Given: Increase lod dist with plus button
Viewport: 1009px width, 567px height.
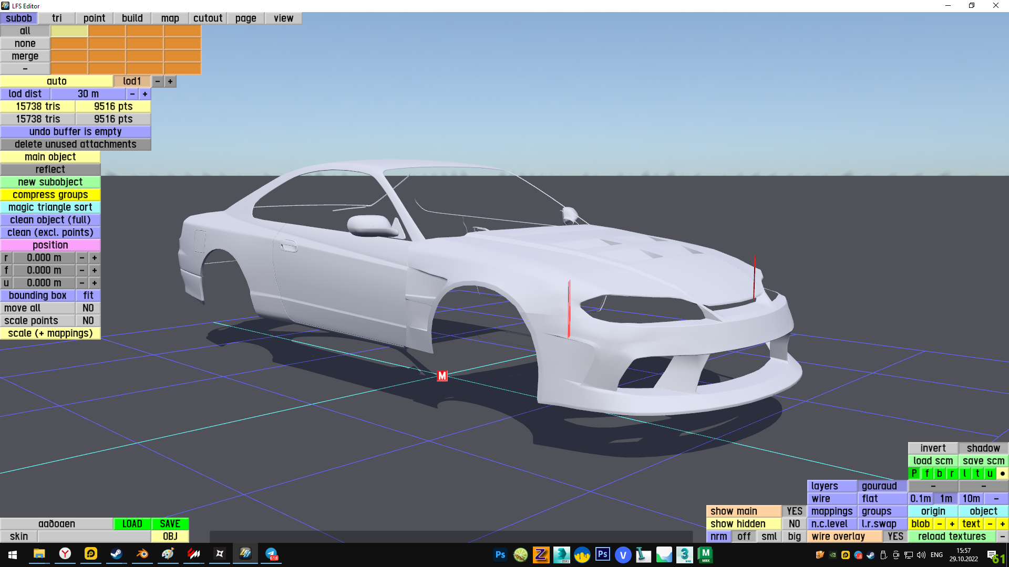Looking at the screenshot, I should (x=145, y=94).
